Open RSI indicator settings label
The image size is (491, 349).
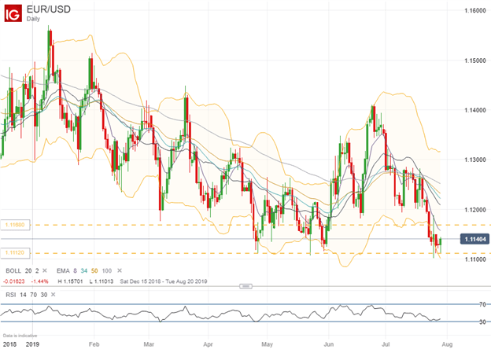[11, 295]
